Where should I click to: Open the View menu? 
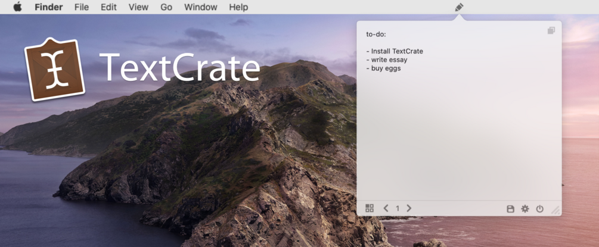[138, 7]
